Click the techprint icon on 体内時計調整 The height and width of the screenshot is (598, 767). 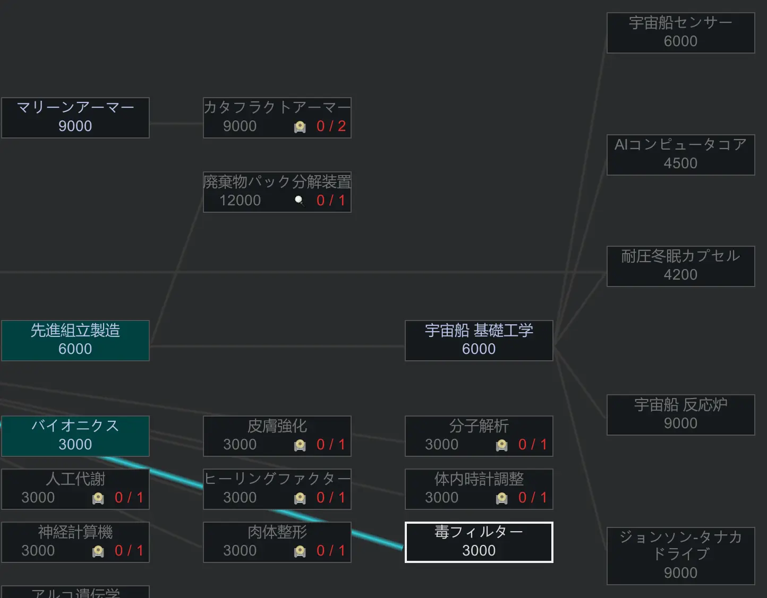tap(502, 498)
